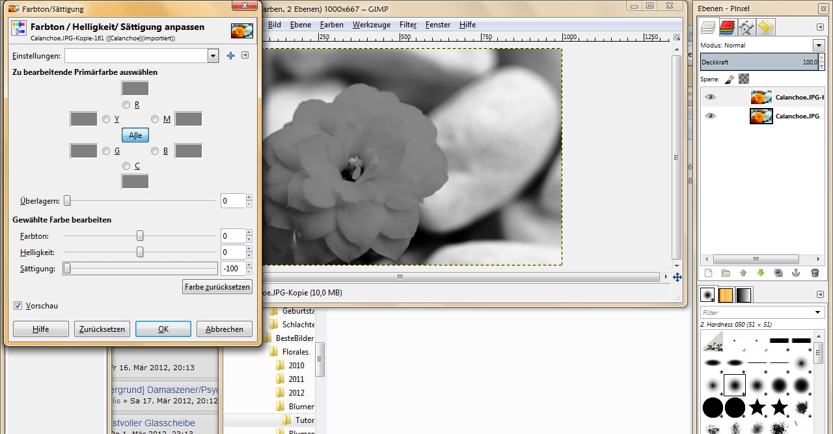
Task: Click the delete layer trash icon
Action: [x=814, y=273]
